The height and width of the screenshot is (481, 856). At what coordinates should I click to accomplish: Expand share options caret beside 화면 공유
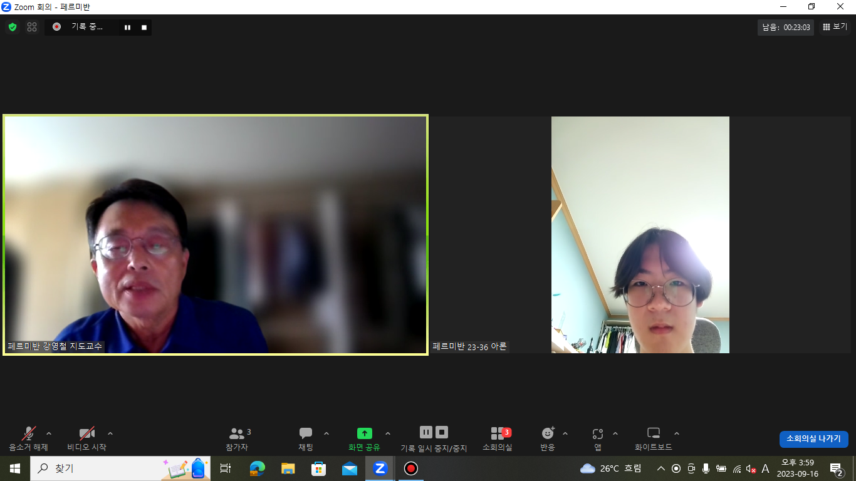point(387,433)
